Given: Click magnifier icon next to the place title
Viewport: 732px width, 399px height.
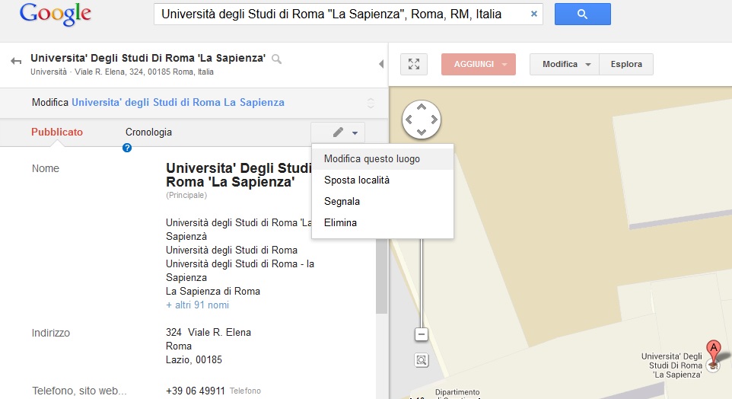Looking at the screenshot, I should 276,59.
